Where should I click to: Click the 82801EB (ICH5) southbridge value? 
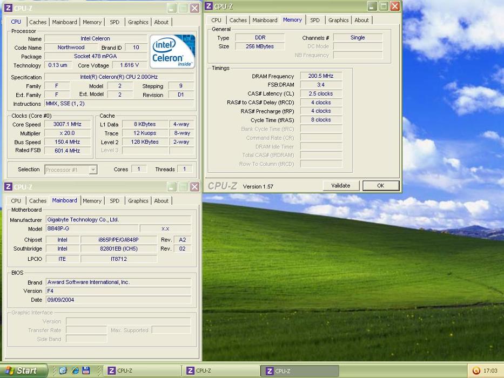tap(119, 248)
